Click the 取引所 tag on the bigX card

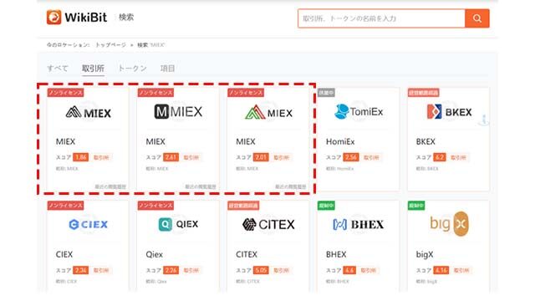point(461,270)
